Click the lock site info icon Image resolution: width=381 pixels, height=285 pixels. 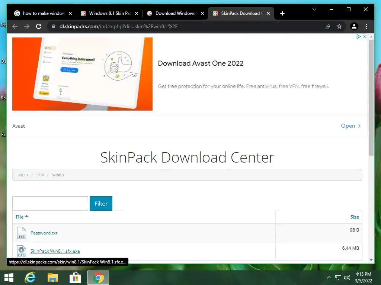click(54, 26)
